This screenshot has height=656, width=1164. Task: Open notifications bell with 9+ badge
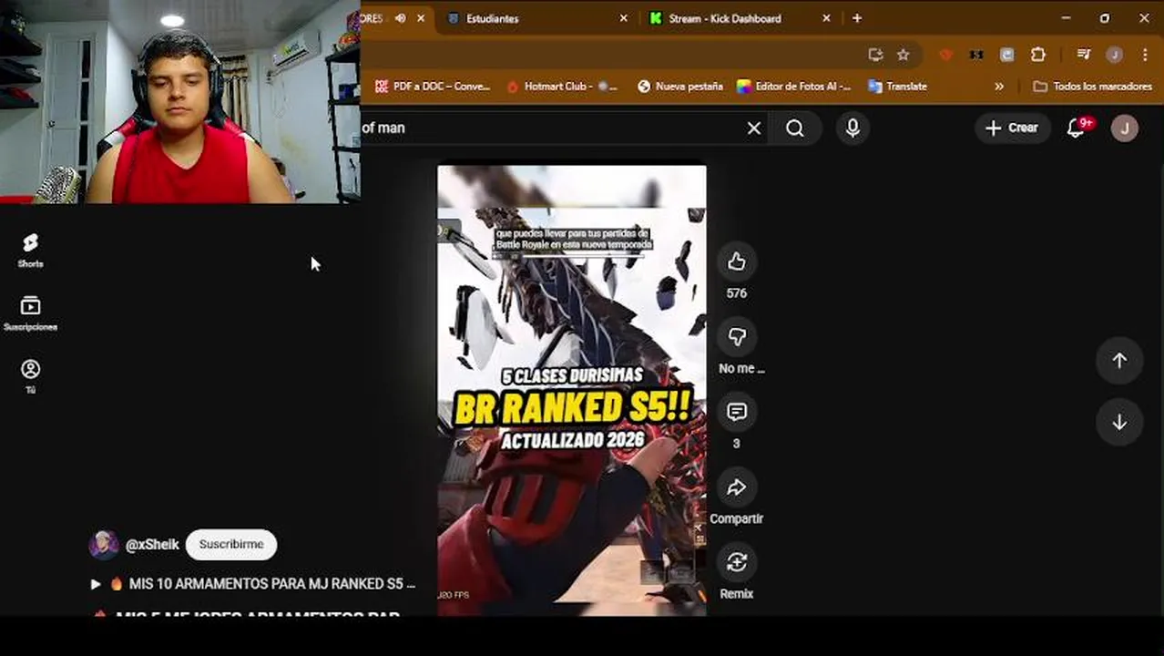coord(1076,128)
